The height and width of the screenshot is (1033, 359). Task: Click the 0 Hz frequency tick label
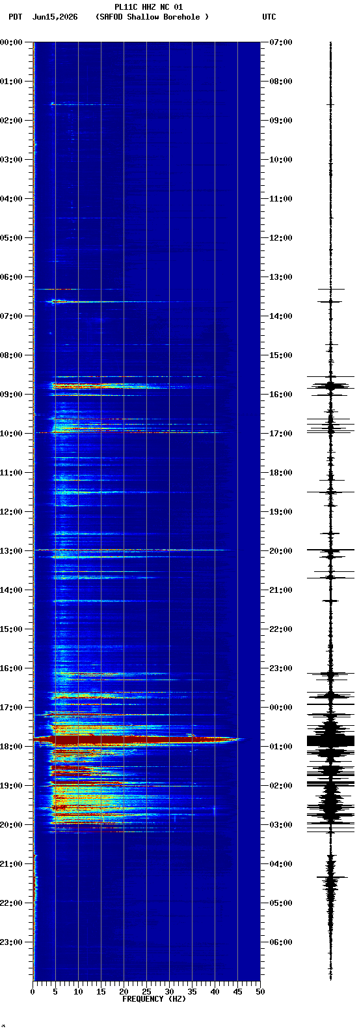pos(33,992)
